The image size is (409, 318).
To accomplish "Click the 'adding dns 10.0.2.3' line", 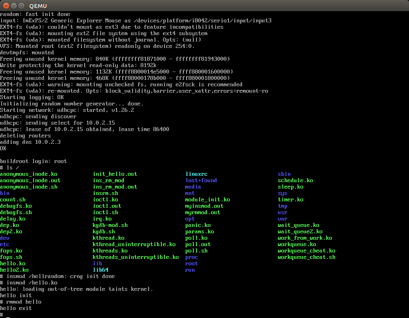I will 30,142.
